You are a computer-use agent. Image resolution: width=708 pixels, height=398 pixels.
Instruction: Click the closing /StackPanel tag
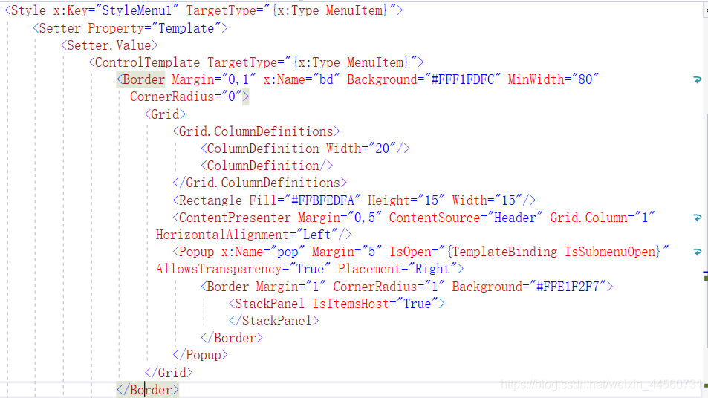[x=273, y=322]
